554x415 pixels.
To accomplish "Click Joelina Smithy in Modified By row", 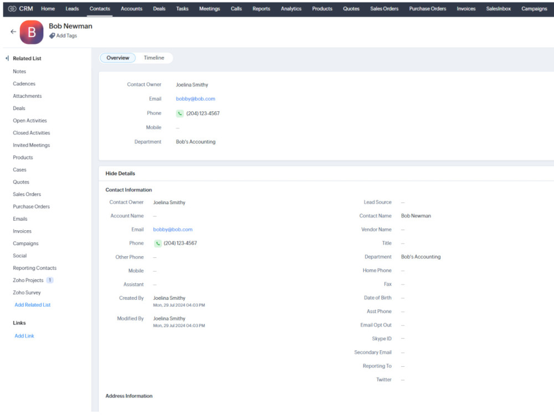I will point(169,319).
